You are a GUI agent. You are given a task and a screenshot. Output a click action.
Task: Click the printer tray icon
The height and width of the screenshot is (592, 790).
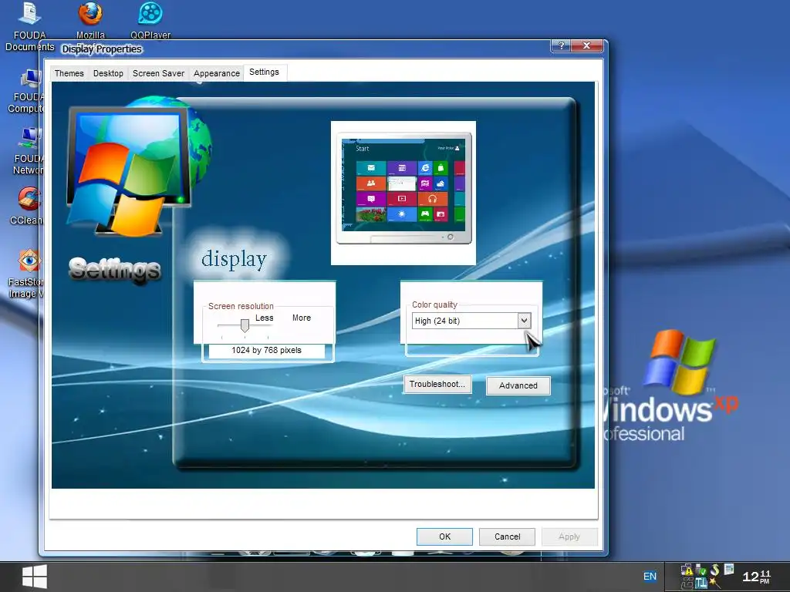click(x=687, y=583)
